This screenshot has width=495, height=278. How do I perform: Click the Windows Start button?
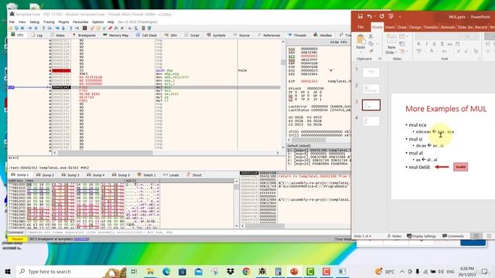click(x=8, y=271)
